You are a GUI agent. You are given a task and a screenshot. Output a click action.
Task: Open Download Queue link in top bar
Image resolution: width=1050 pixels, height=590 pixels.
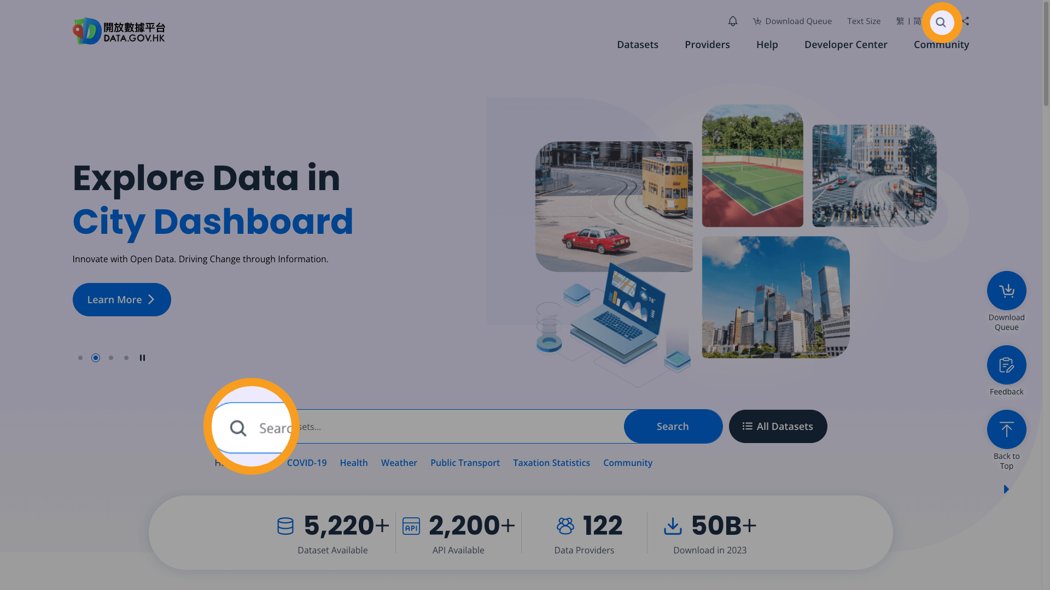point(792,21)
